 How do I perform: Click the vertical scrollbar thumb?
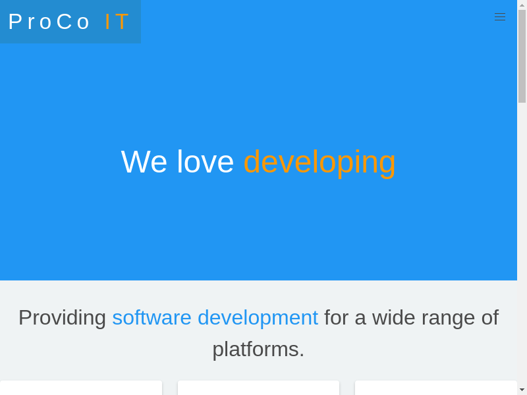pos(522,56)
